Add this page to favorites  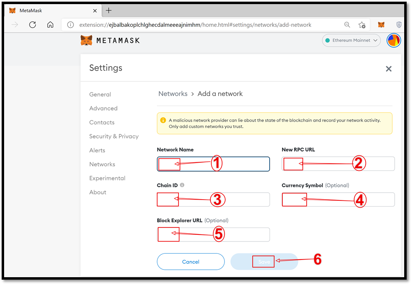click(362, 25)
